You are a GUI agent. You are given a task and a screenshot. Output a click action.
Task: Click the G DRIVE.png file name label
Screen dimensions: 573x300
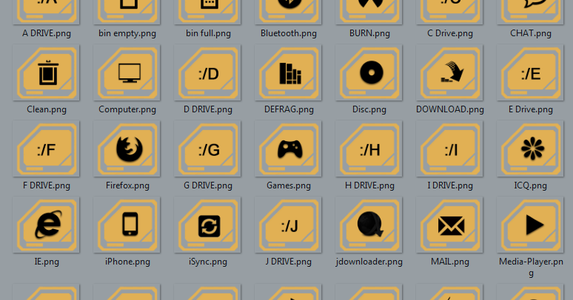(x=208, y=185)
